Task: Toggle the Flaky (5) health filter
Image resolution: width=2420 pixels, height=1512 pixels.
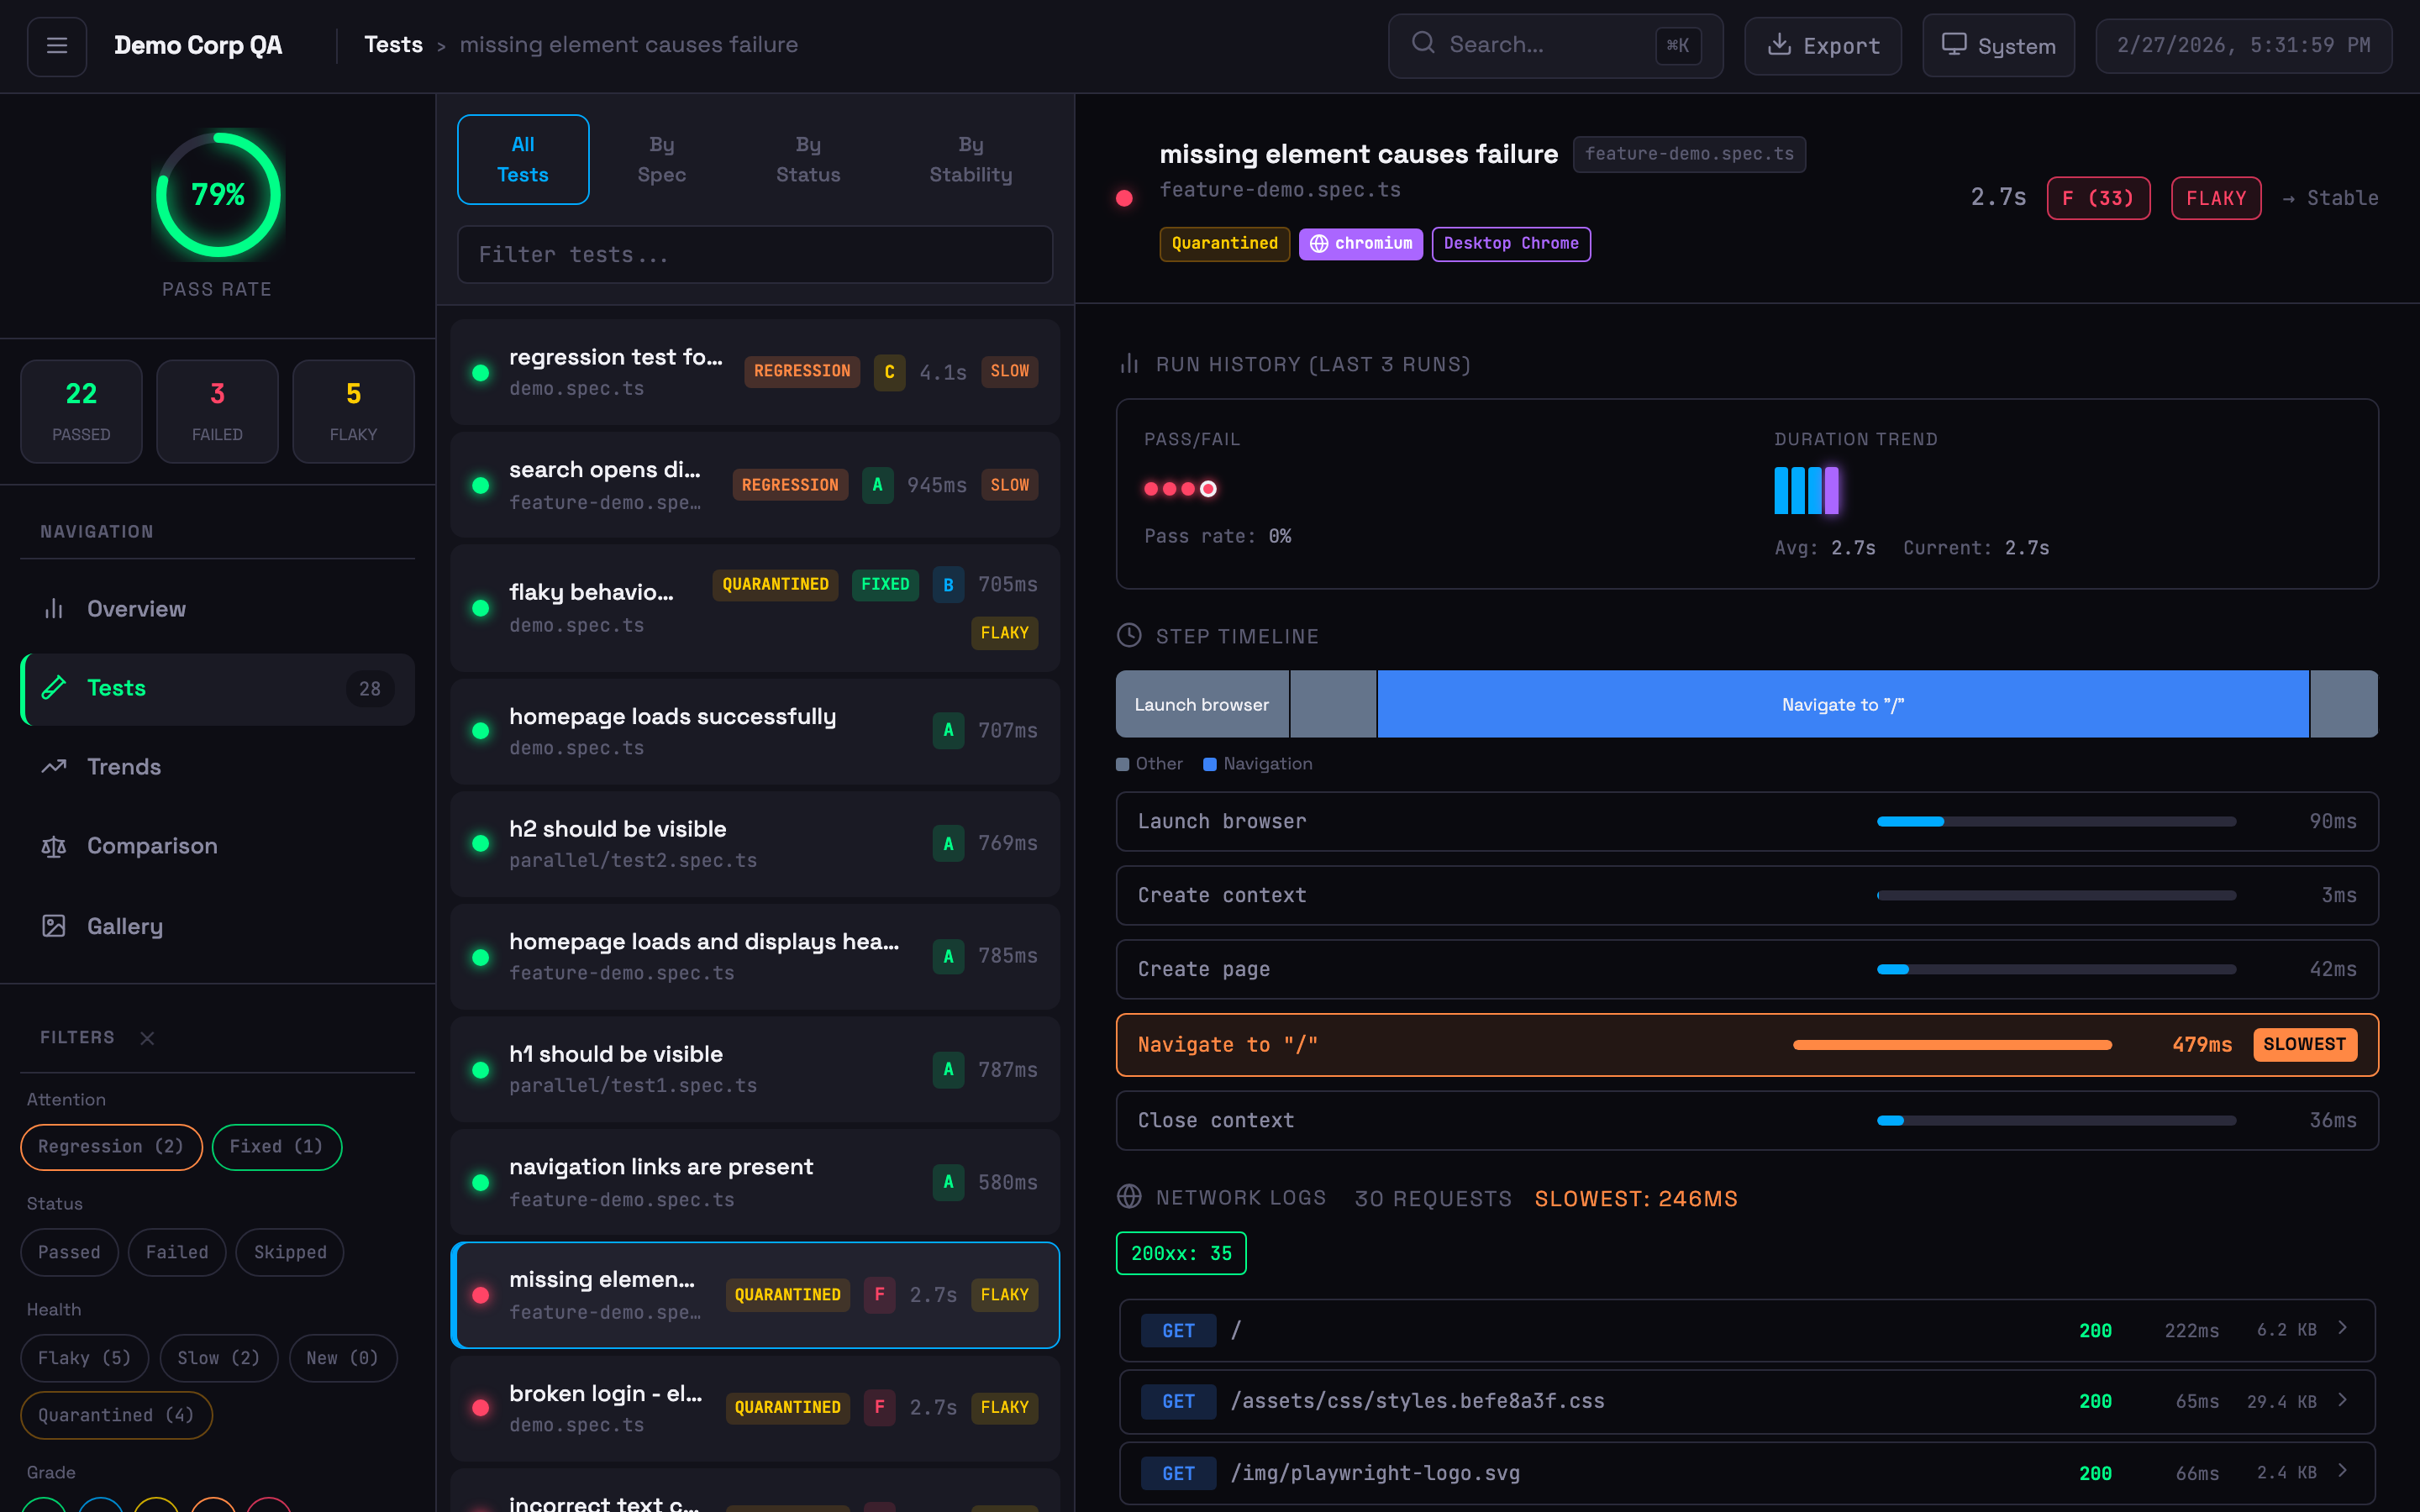Action: point(84,1358)
